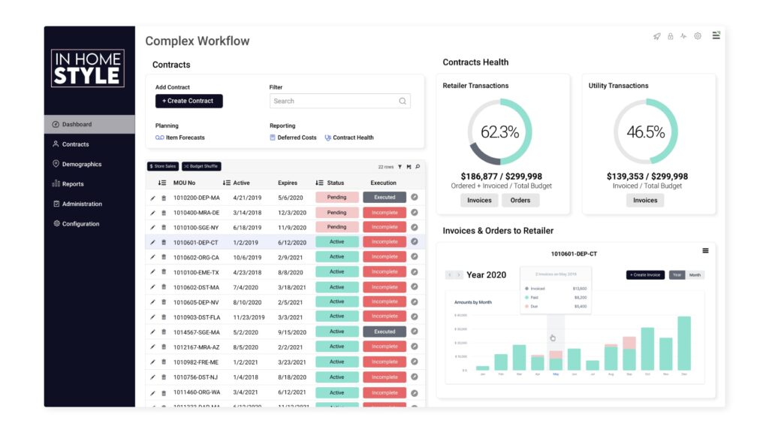Viewport: 769px width, 433px height.
Task: Open the compass icon for row 1011460-ORG-WA
Action: (415, 392)
